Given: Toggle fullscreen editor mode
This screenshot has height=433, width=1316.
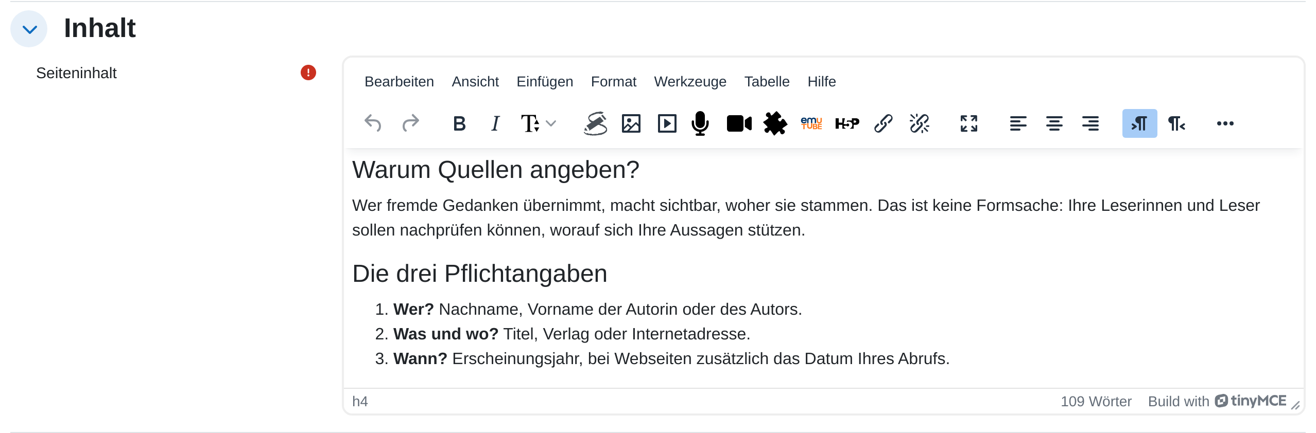Looking at the screenshot, I should [969, 123].
